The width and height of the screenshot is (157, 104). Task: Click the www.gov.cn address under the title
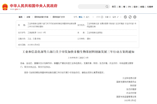pos(15,9)
